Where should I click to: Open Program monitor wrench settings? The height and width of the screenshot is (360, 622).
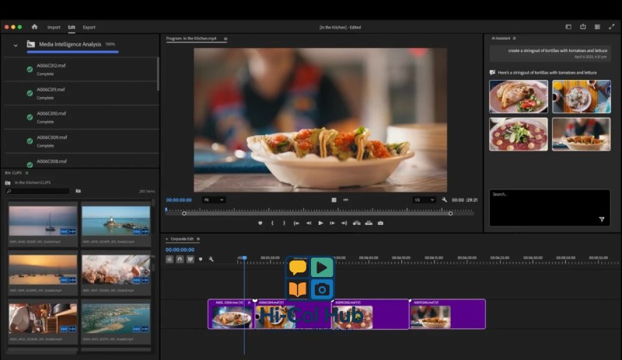pyautogui.click(x=444, y=199)
